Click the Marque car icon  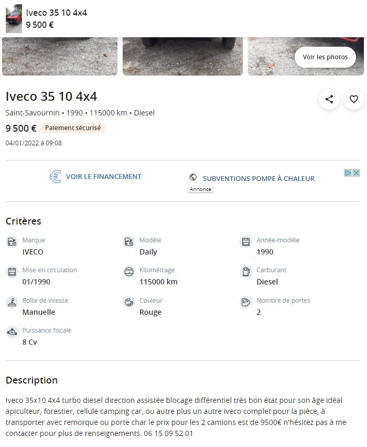(x=12, y=242)
